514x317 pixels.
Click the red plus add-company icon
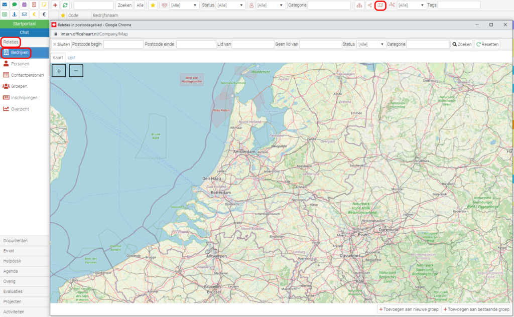click(x=55, y=5)
